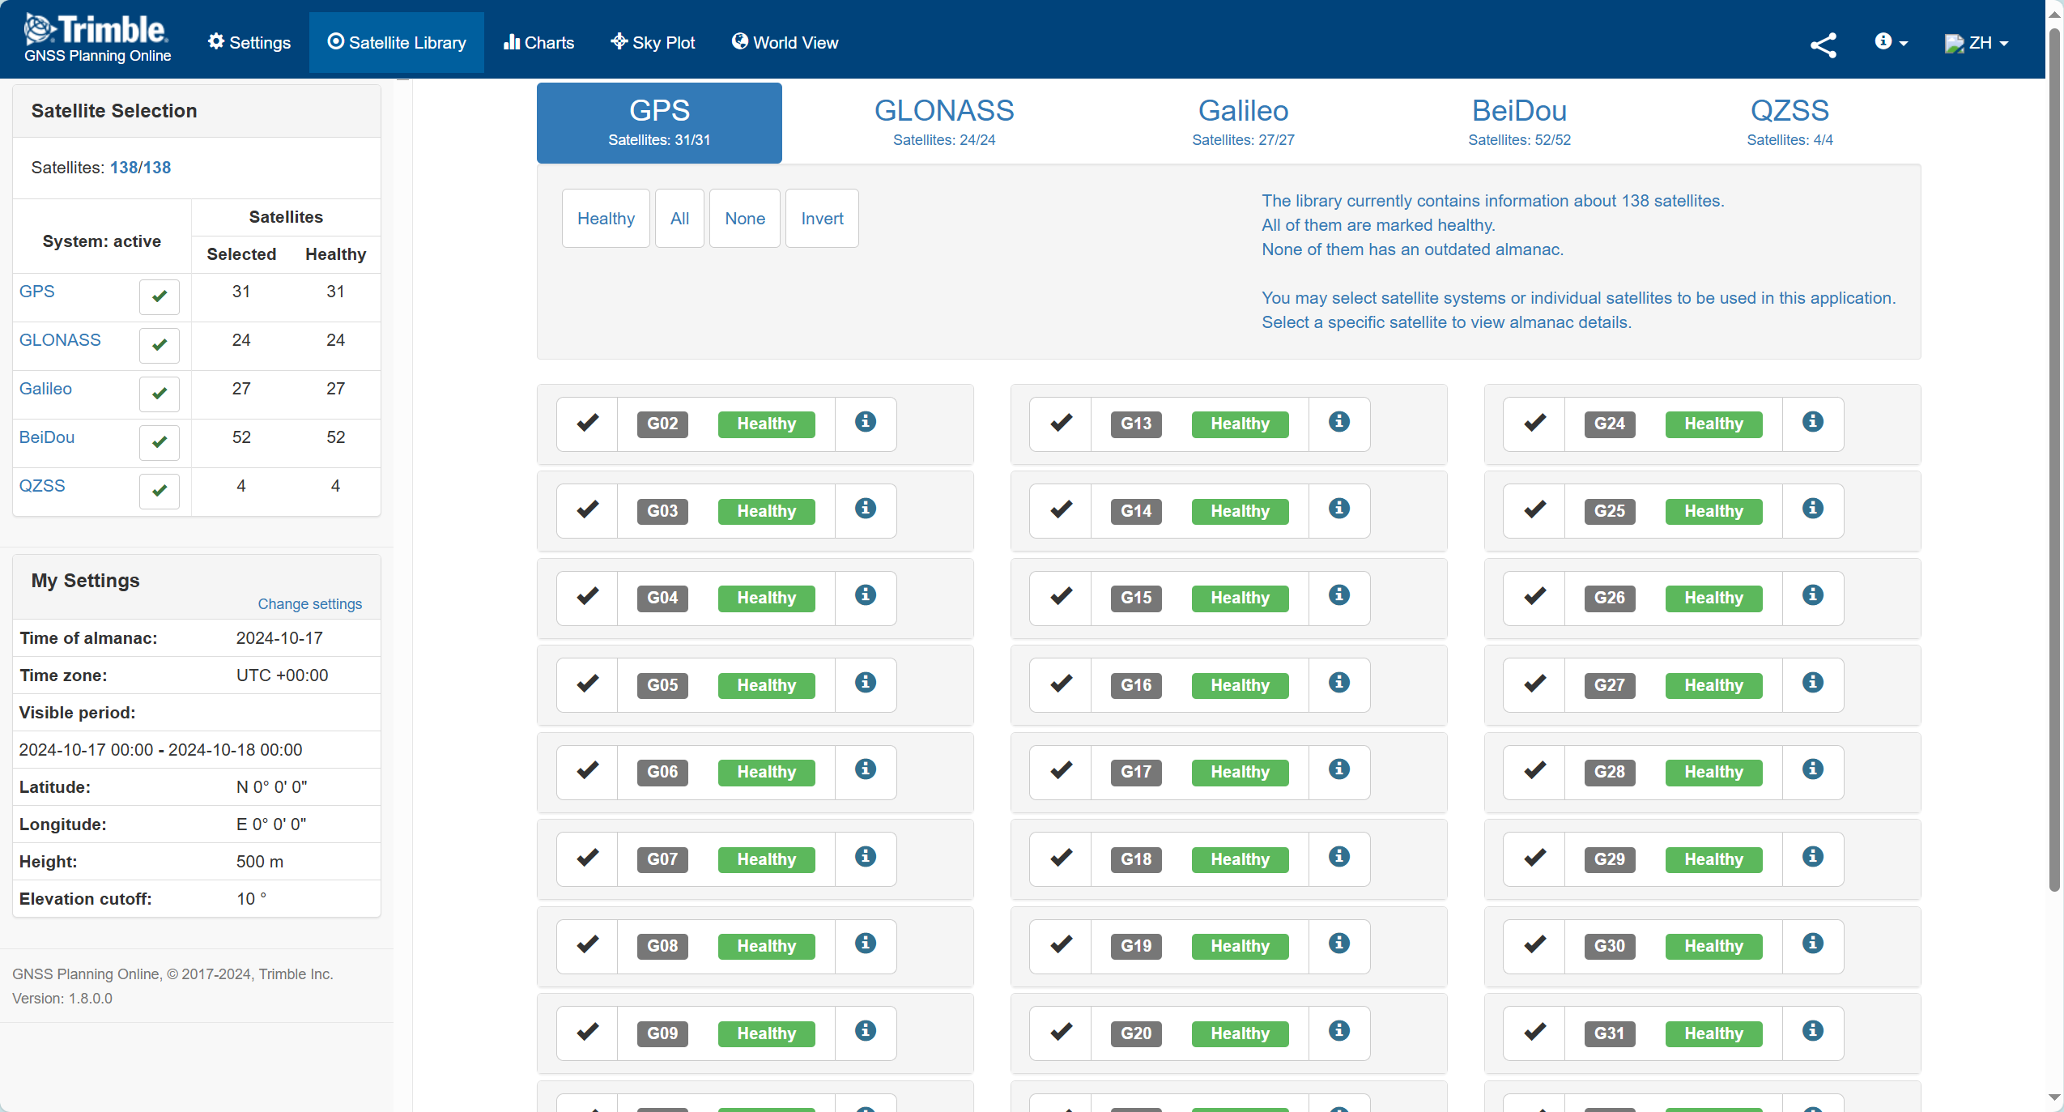Click the Change settings link
Image resolution: width=2064 pixels, height=1112 pixels.
(x=309, y=604)
